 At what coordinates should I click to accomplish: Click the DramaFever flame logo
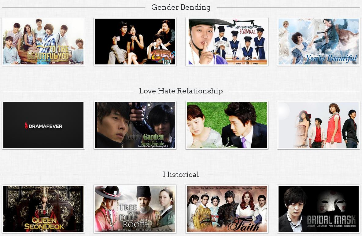click(x=26, y=125)
